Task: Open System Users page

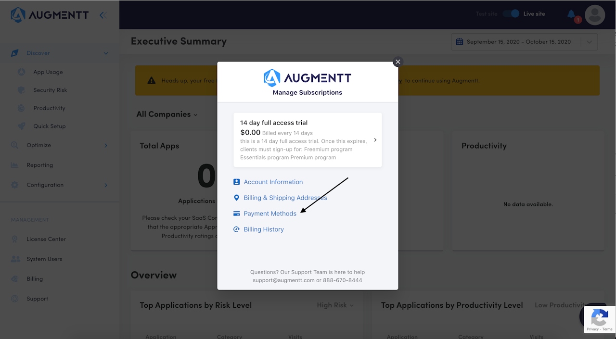Action: [44, 259]
